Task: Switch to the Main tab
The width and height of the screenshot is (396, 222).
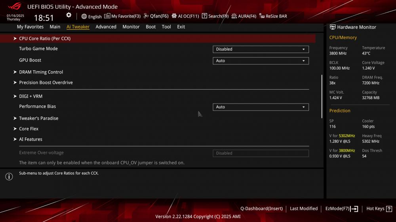Action: point(55,27)
